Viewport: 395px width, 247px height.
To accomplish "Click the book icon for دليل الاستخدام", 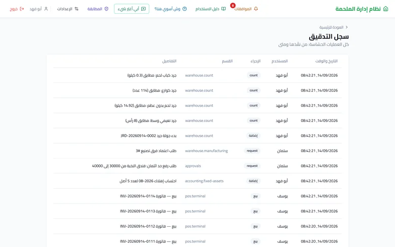I will (224, 9).
